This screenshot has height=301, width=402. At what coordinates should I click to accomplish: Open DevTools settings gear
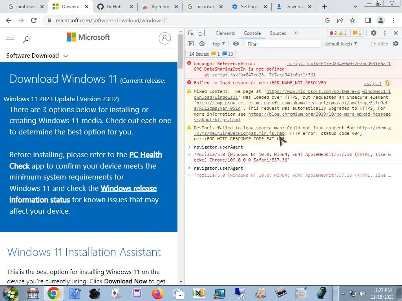point(374,33)
